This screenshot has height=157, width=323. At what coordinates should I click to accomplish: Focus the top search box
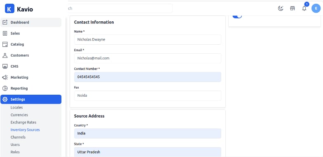120,8
